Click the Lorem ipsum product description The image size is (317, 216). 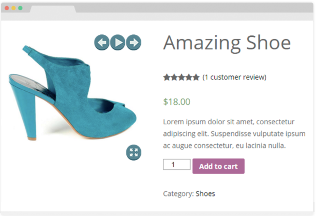[234, 134]
